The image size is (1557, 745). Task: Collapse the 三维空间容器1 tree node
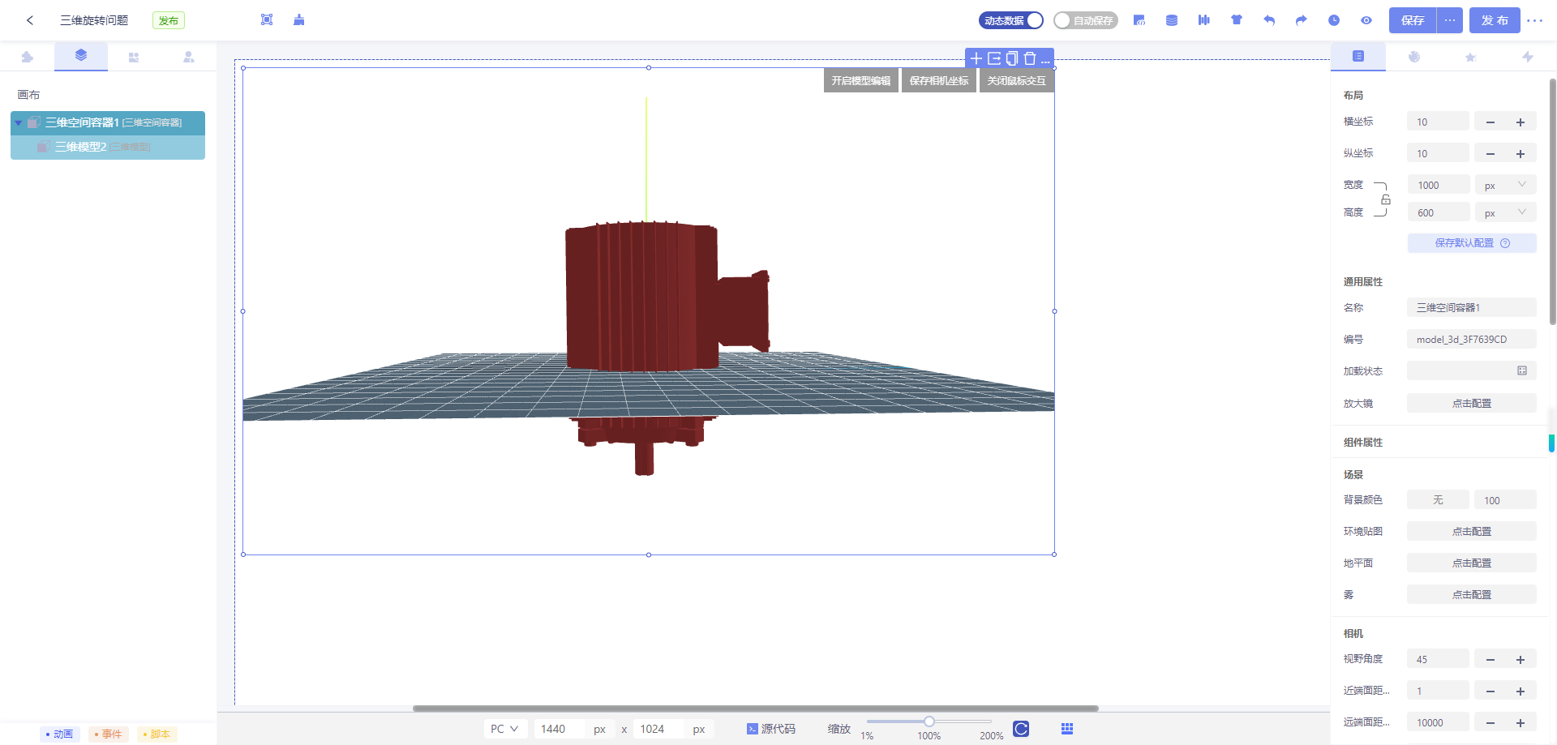pos(19,123)
